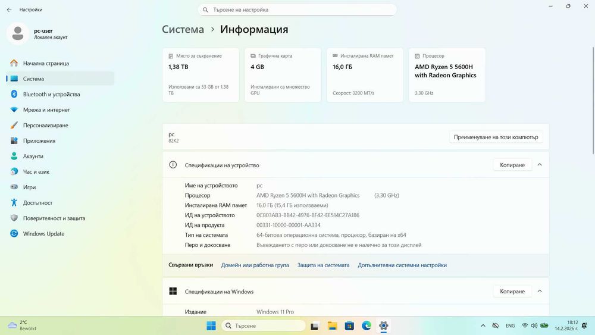Image resolution: width=595 pixels, height=335 pixels.
Task: Open Допълнителни системни настройки link
Action: [402, 265]
